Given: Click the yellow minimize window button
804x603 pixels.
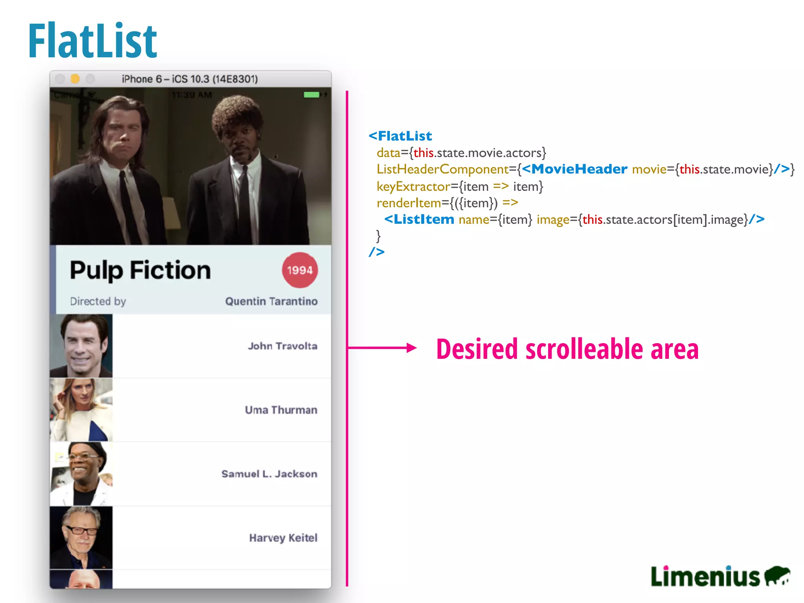Looking at the screenshot, I should 75,79.
